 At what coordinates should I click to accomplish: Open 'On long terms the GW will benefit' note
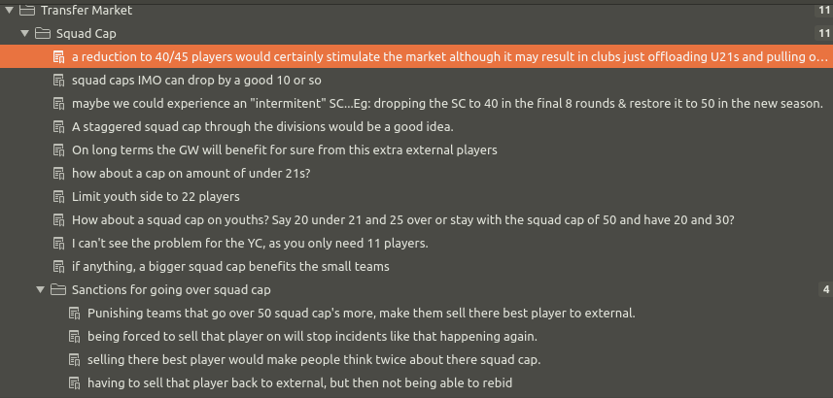tap(284, 150)
